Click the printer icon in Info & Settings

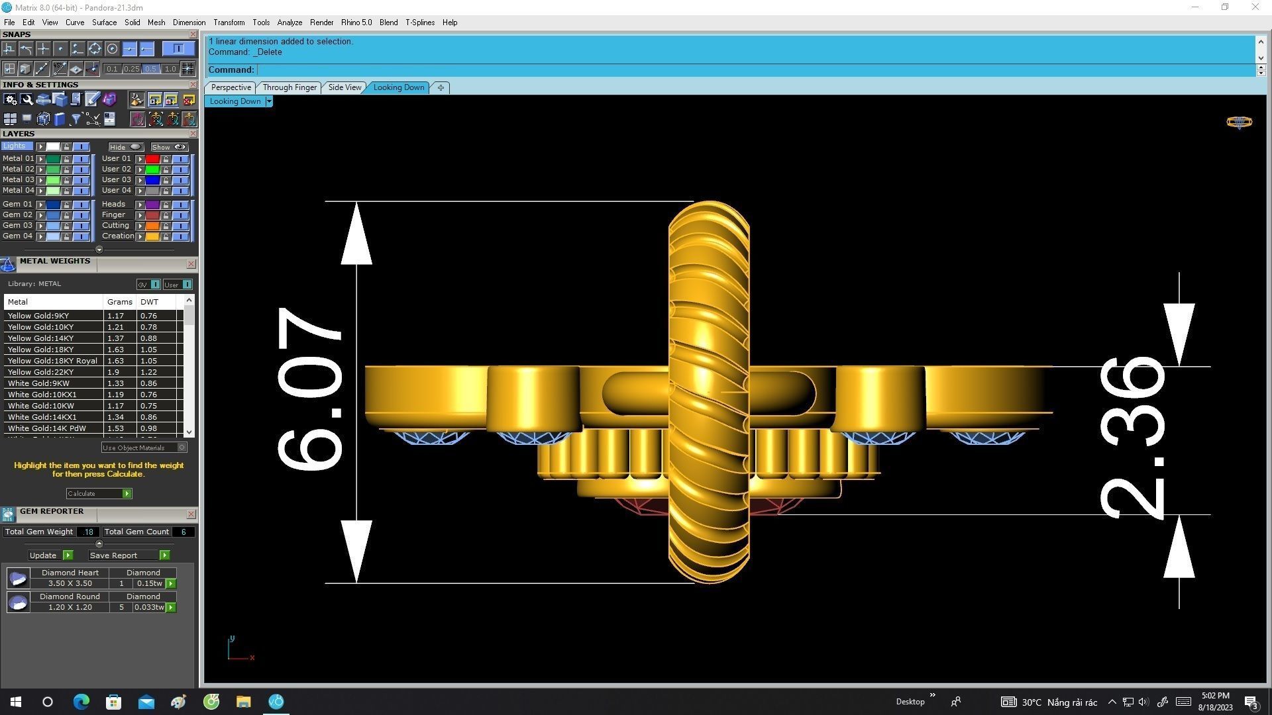[44, 99]
